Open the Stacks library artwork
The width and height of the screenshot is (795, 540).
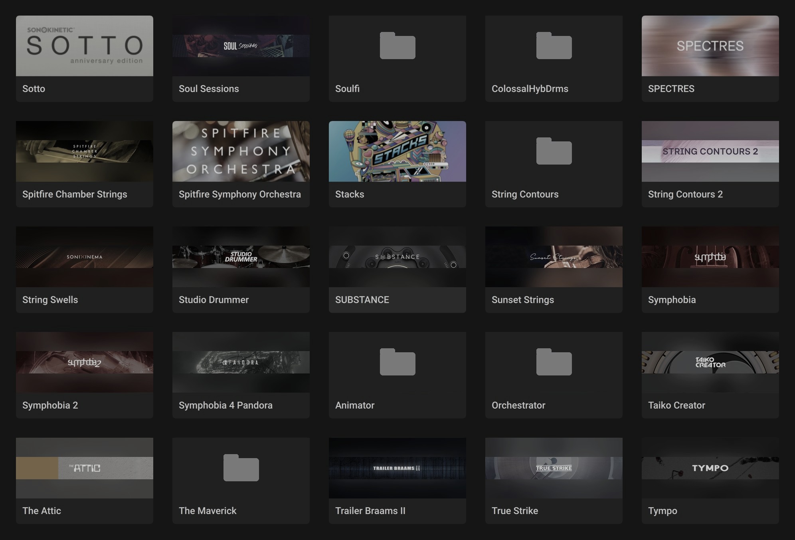397,151
